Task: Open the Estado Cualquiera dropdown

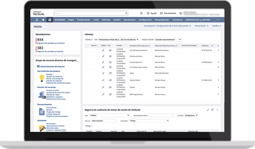Action: point(197,115)
